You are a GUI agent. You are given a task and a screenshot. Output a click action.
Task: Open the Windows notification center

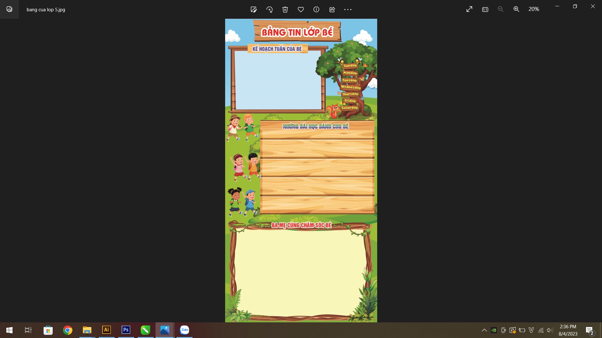pyautogui.click(x=589, y=330)
